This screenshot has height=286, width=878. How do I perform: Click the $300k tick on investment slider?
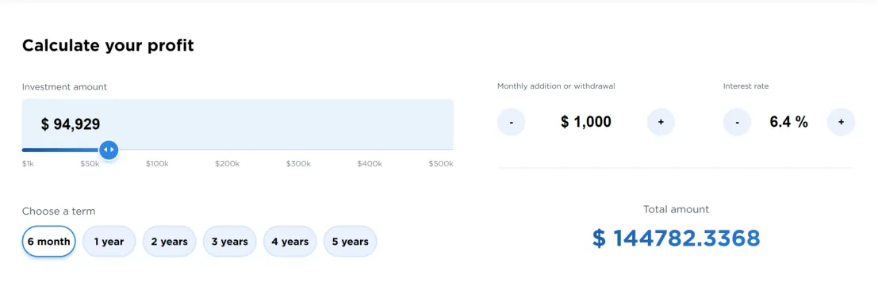click(298, 164)
